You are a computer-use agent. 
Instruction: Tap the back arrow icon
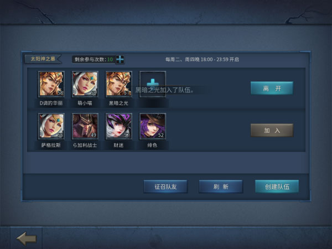pos(27,238)
